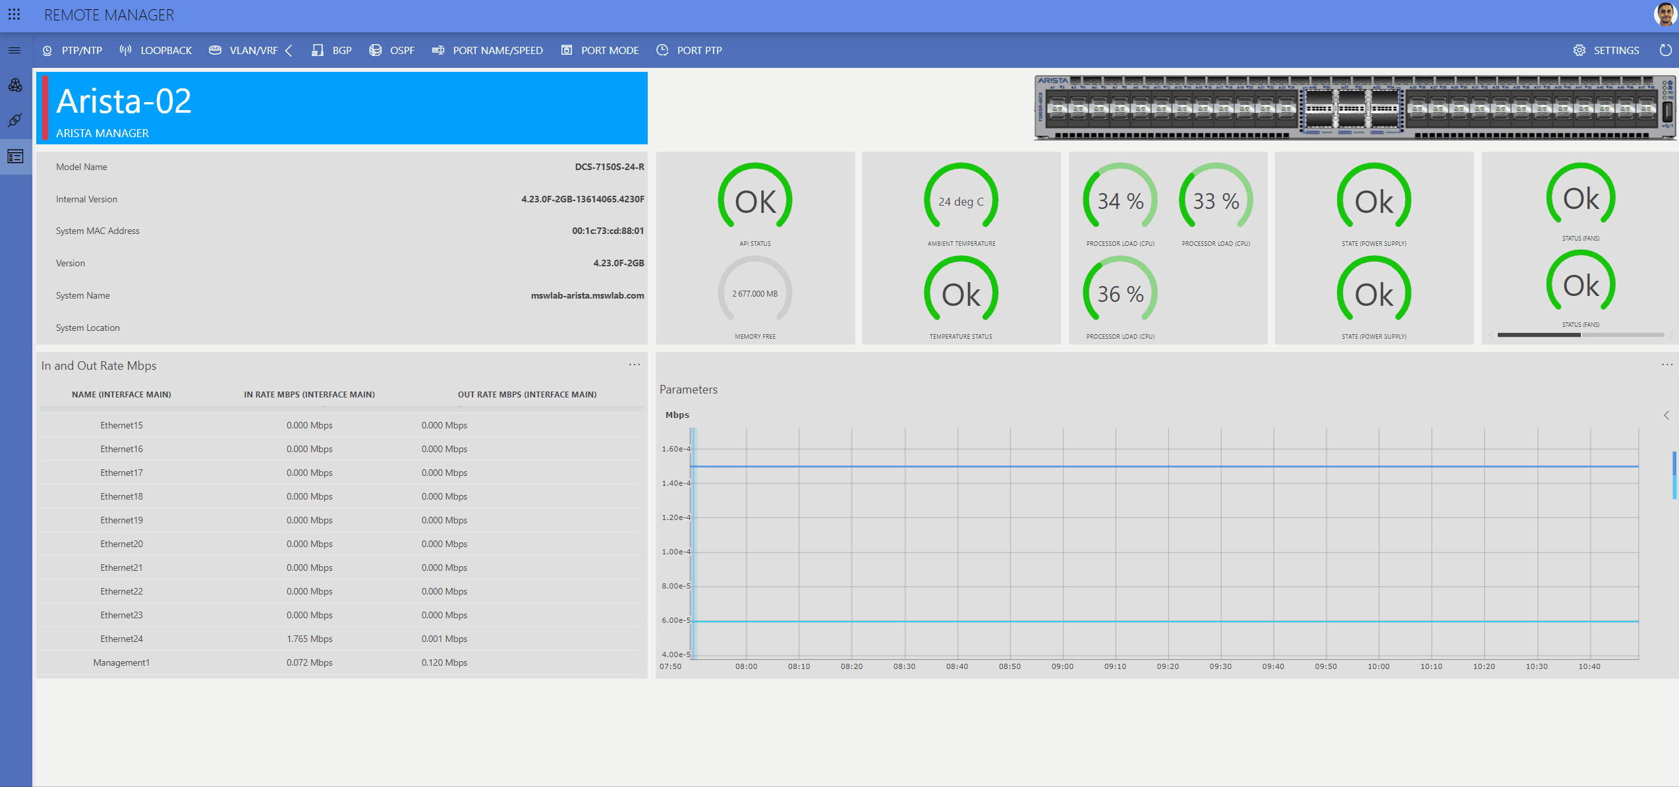1679x787 pixels.
Task: Select the Management1 row
Action: point(339,662)
